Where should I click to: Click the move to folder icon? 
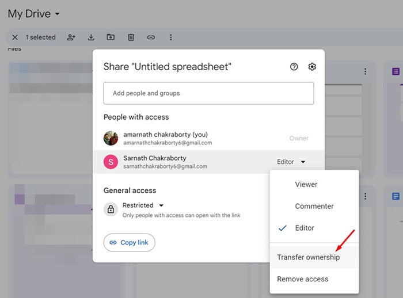111,37
